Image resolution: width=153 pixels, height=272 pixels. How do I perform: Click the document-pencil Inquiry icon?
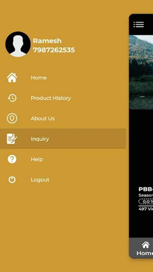(12, 139)
